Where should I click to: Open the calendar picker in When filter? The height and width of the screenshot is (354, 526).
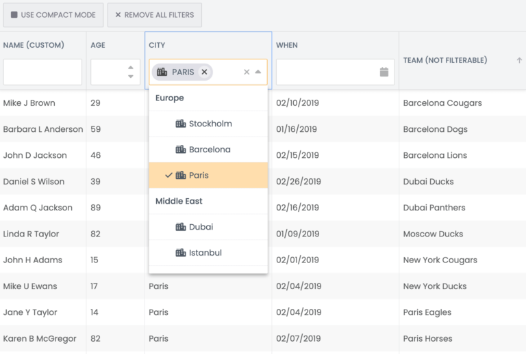[x=384, y=72]
